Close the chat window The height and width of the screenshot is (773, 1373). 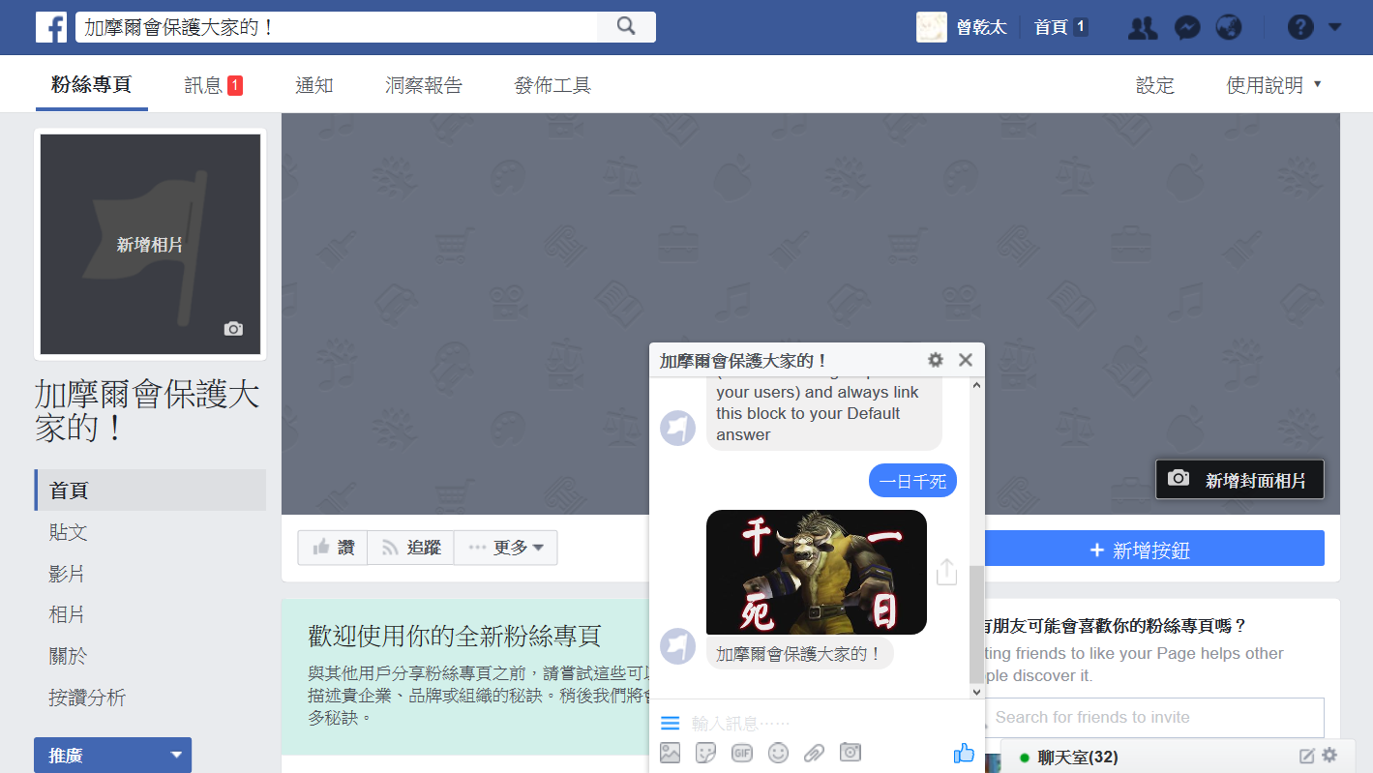click(x=965, y=360)
